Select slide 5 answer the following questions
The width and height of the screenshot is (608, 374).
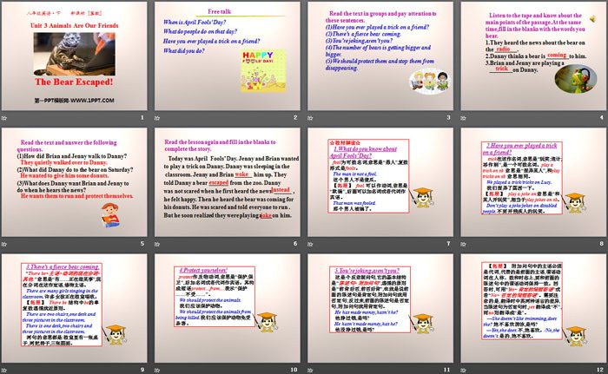[75, 182]
